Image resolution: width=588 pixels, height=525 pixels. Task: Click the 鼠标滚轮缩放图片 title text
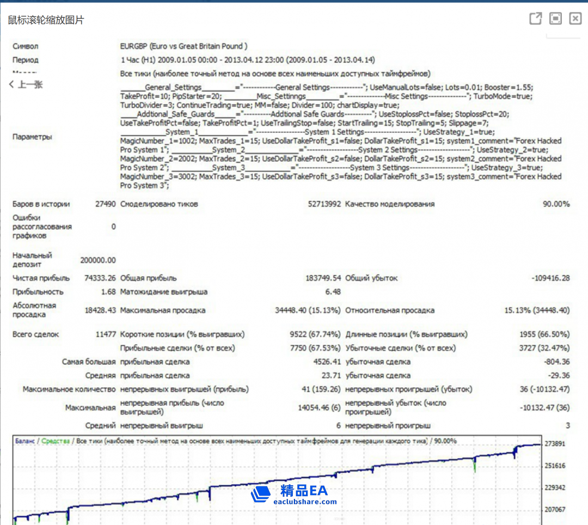tap(46, 20)
